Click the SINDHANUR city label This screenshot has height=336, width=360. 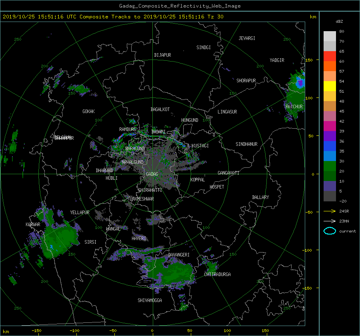coord(246,144)
